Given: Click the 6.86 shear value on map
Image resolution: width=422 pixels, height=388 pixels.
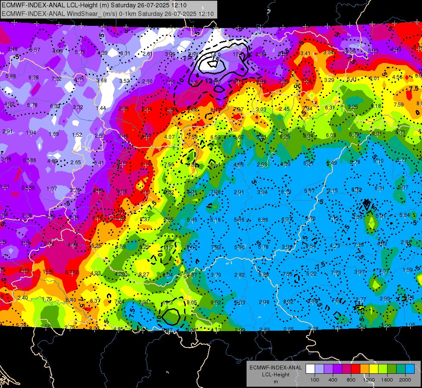Looking at the screenshot, I should point(263,220).
